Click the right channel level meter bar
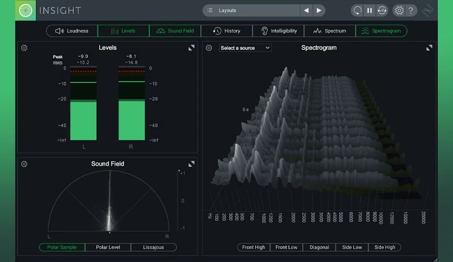The image size is (453, 262). [132, 103]
